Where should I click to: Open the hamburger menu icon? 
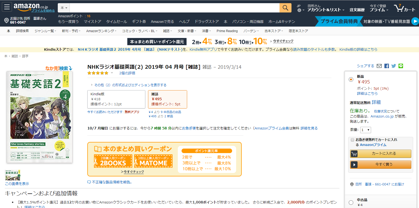point(7,7)
